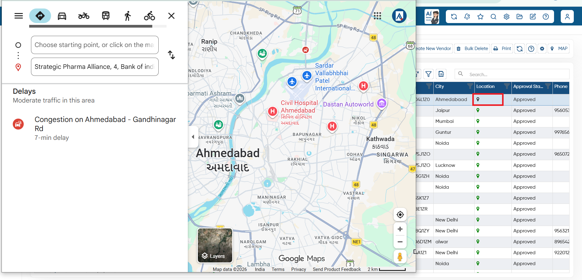Reverse starting point and destination
The width and height of the screenshot is (582, 280).
pyautogui.click(x=171, y=55)
